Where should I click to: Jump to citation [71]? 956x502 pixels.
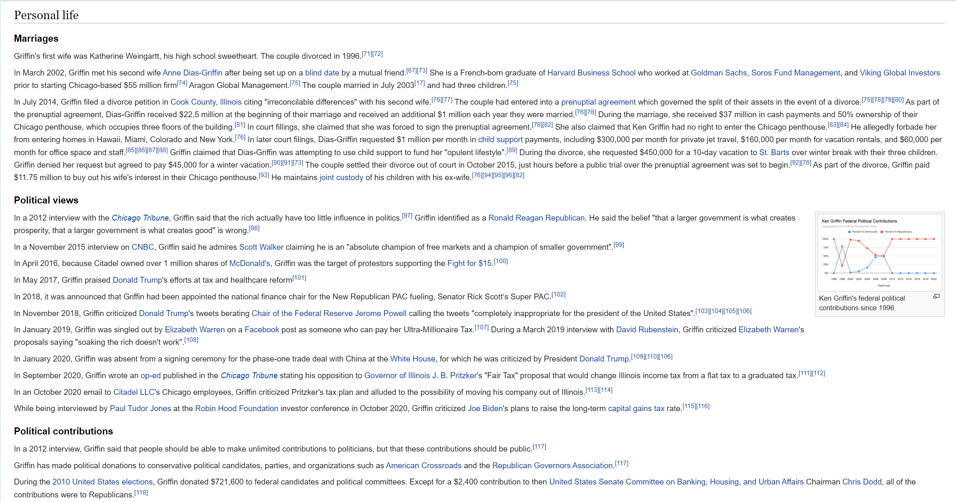click(367, 54)
